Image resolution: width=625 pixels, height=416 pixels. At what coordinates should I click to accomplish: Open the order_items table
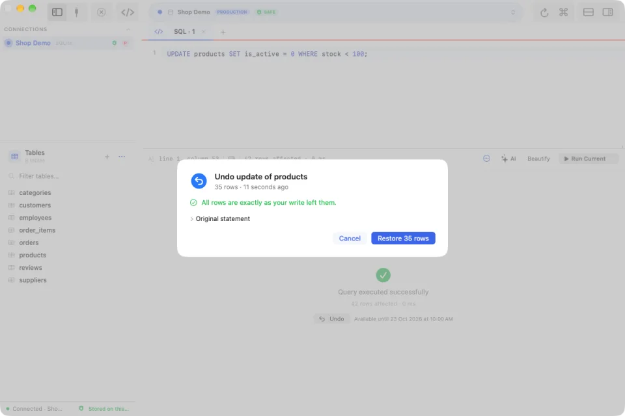[37, 230]
